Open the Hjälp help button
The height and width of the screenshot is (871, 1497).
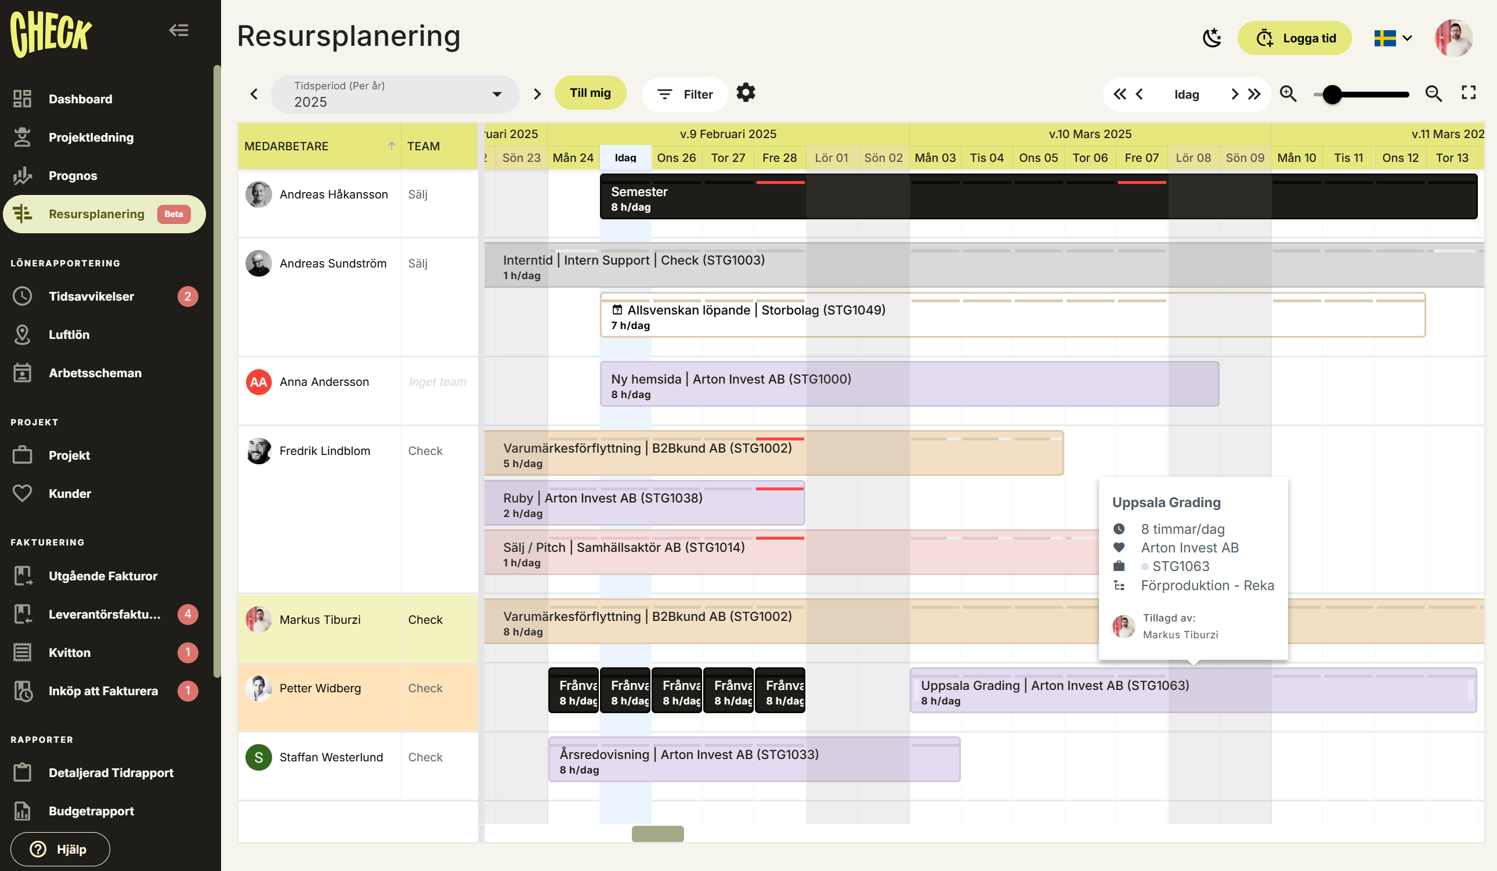60,848
